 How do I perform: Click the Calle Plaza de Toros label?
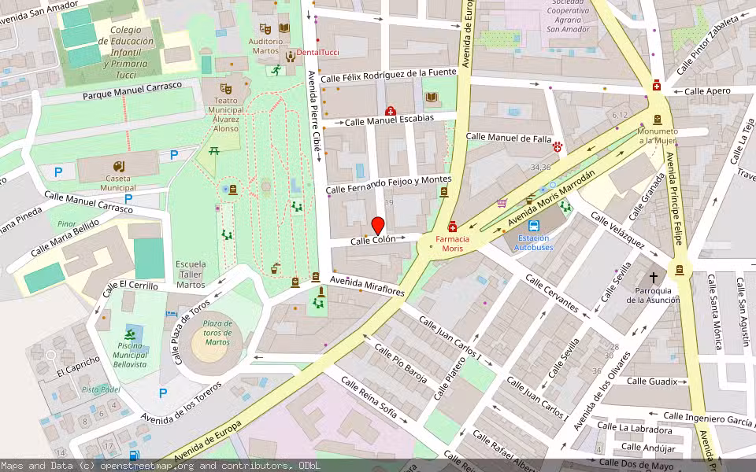(x=191, y=332)
